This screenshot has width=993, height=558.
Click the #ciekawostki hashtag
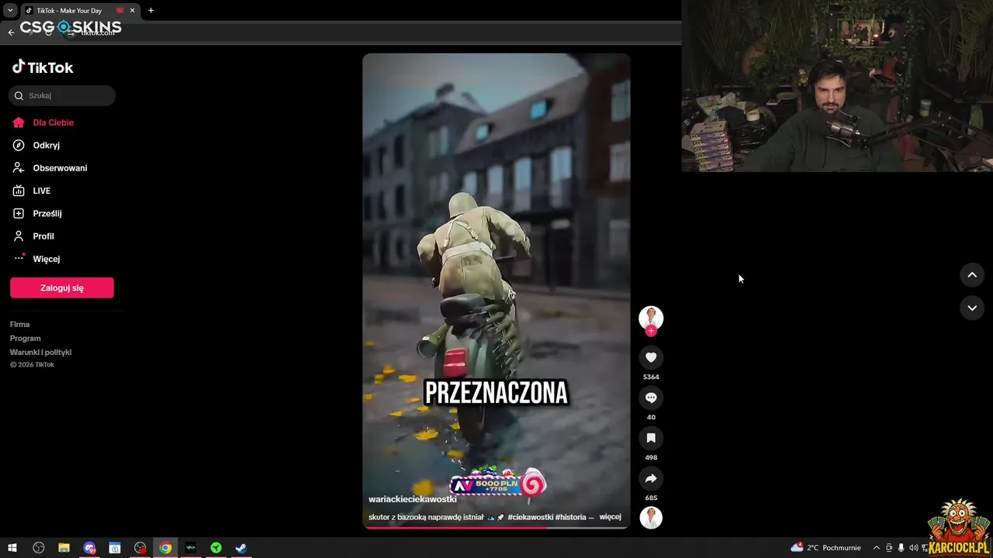(531, 517)
